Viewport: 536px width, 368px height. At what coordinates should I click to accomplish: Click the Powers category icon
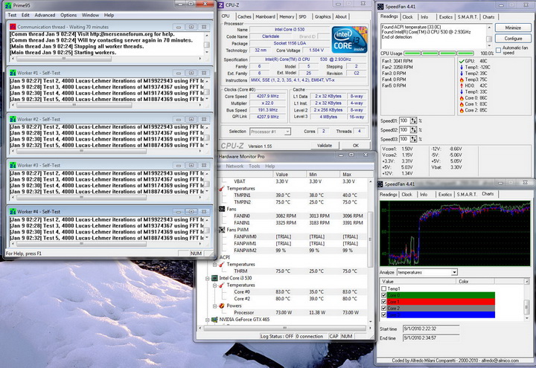[x=222, y=306]
